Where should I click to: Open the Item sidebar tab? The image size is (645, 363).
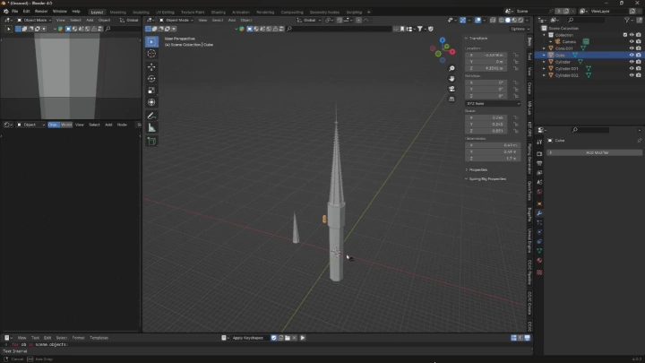[x=529, y=41]
